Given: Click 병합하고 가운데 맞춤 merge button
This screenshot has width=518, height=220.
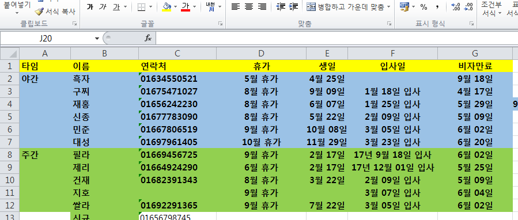Looking at the screenshot, I should [x=345, y=6].
